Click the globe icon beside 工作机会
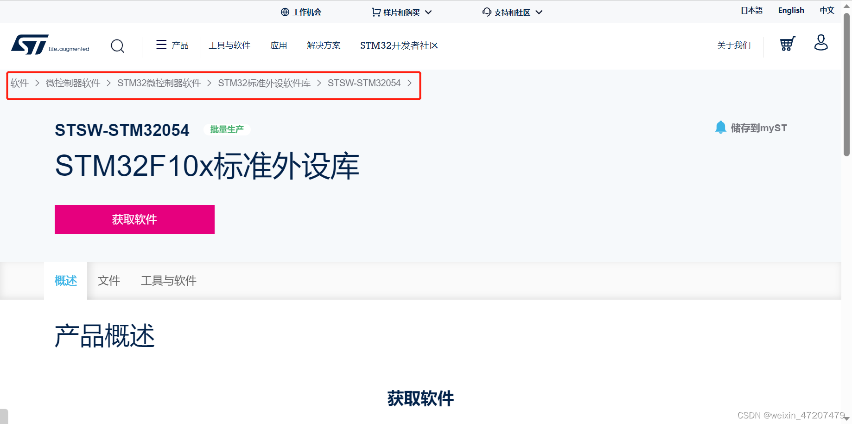Image resolution: width=852 pixels, height=424 pixels. pos(285,12)
